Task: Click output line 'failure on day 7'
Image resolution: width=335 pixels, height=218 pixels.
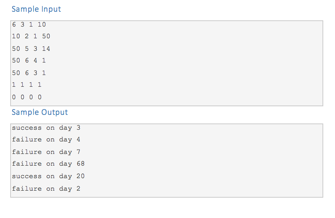Action: 46,152
